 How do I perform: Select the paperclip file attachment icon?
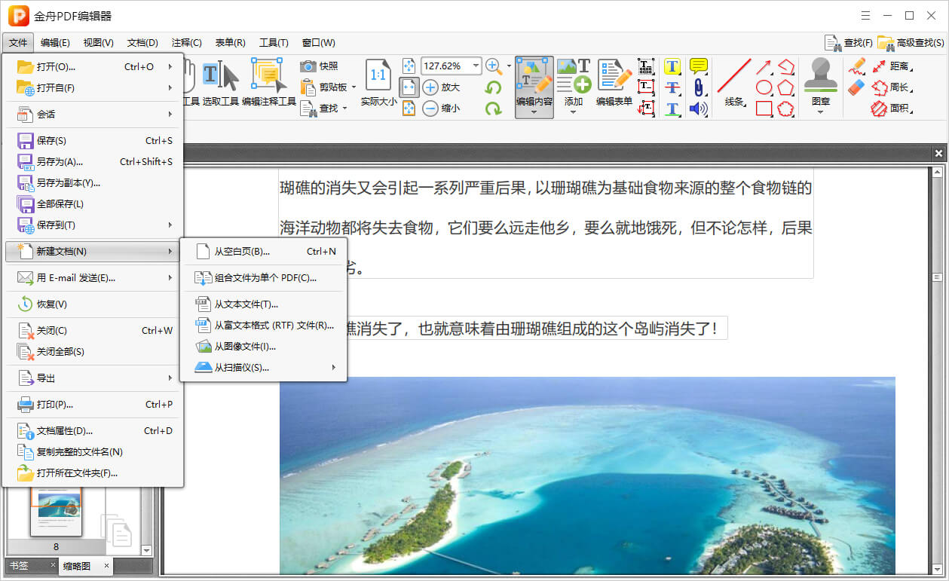tap(698, 87)
